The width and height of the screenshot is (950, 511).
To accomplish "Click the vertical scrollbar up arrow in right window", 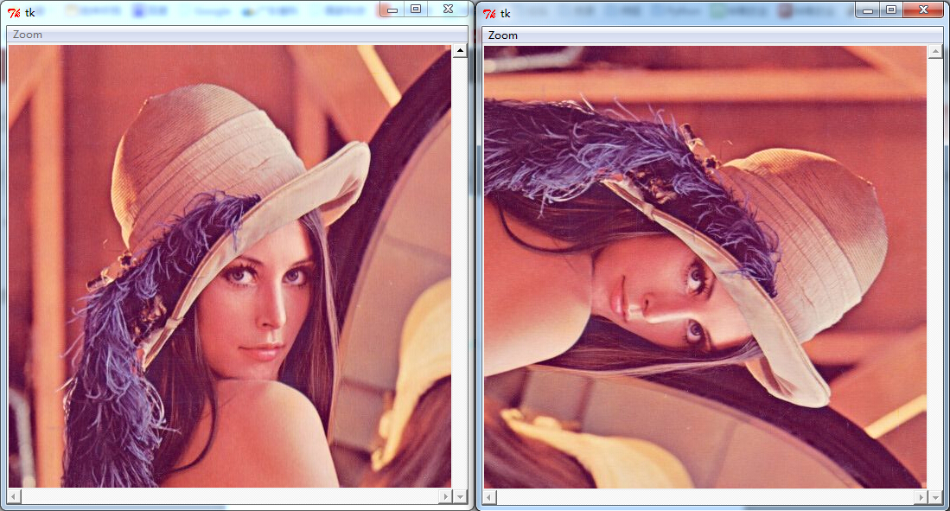I will 935,52.
